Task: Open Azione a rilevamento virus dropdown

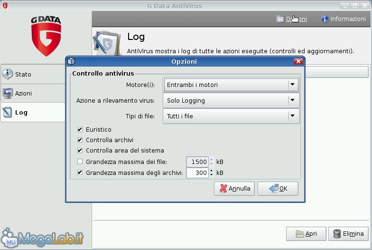Action: (231, 101)
